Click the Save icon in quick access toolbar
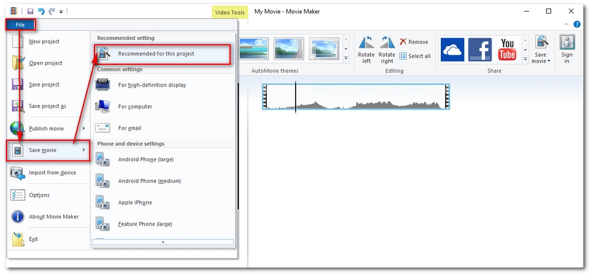Viewport: 590px width, 274px height. [x=29, y=11]
